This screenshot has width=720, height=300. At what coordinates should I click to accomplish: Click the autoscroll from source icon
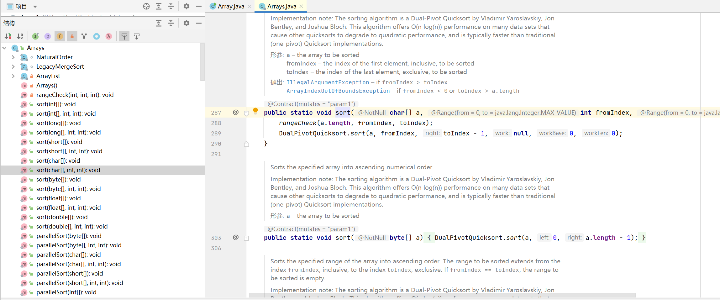137,36
